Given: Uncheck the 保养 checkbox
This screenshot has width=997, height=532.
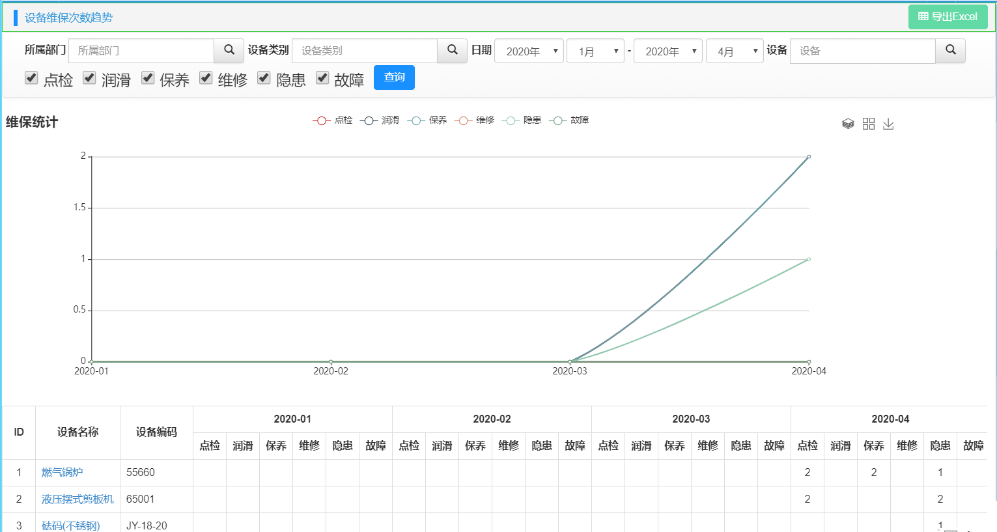Looking at the screenshot, I should click(148, 78).
